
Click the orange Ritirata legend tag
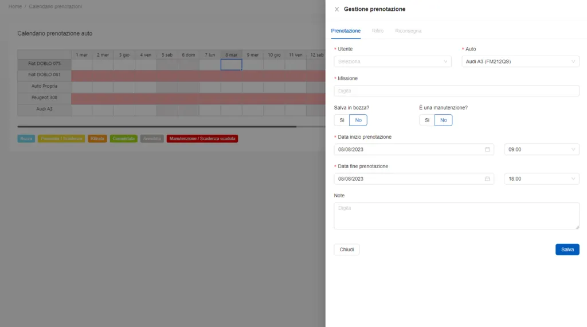point(97,139)
